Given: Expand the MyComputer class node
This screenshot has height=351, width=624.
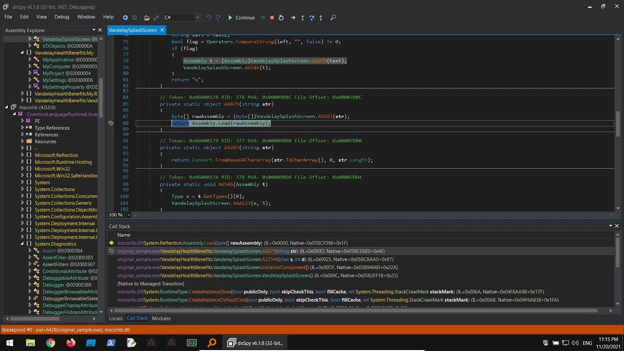Looking at the screenshot, I should (x=30, y=66).
